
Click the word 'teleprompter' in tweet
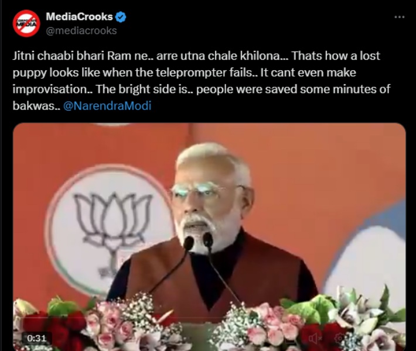click(x=203, y=73)
